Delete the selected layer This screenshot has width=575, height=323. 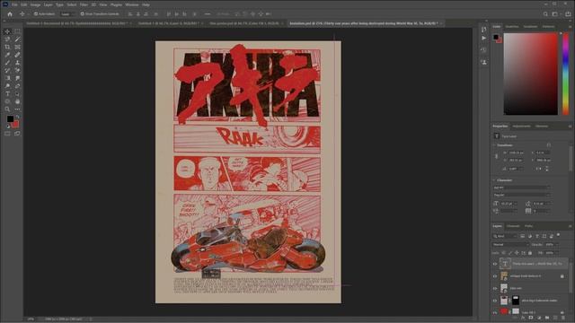563,318
